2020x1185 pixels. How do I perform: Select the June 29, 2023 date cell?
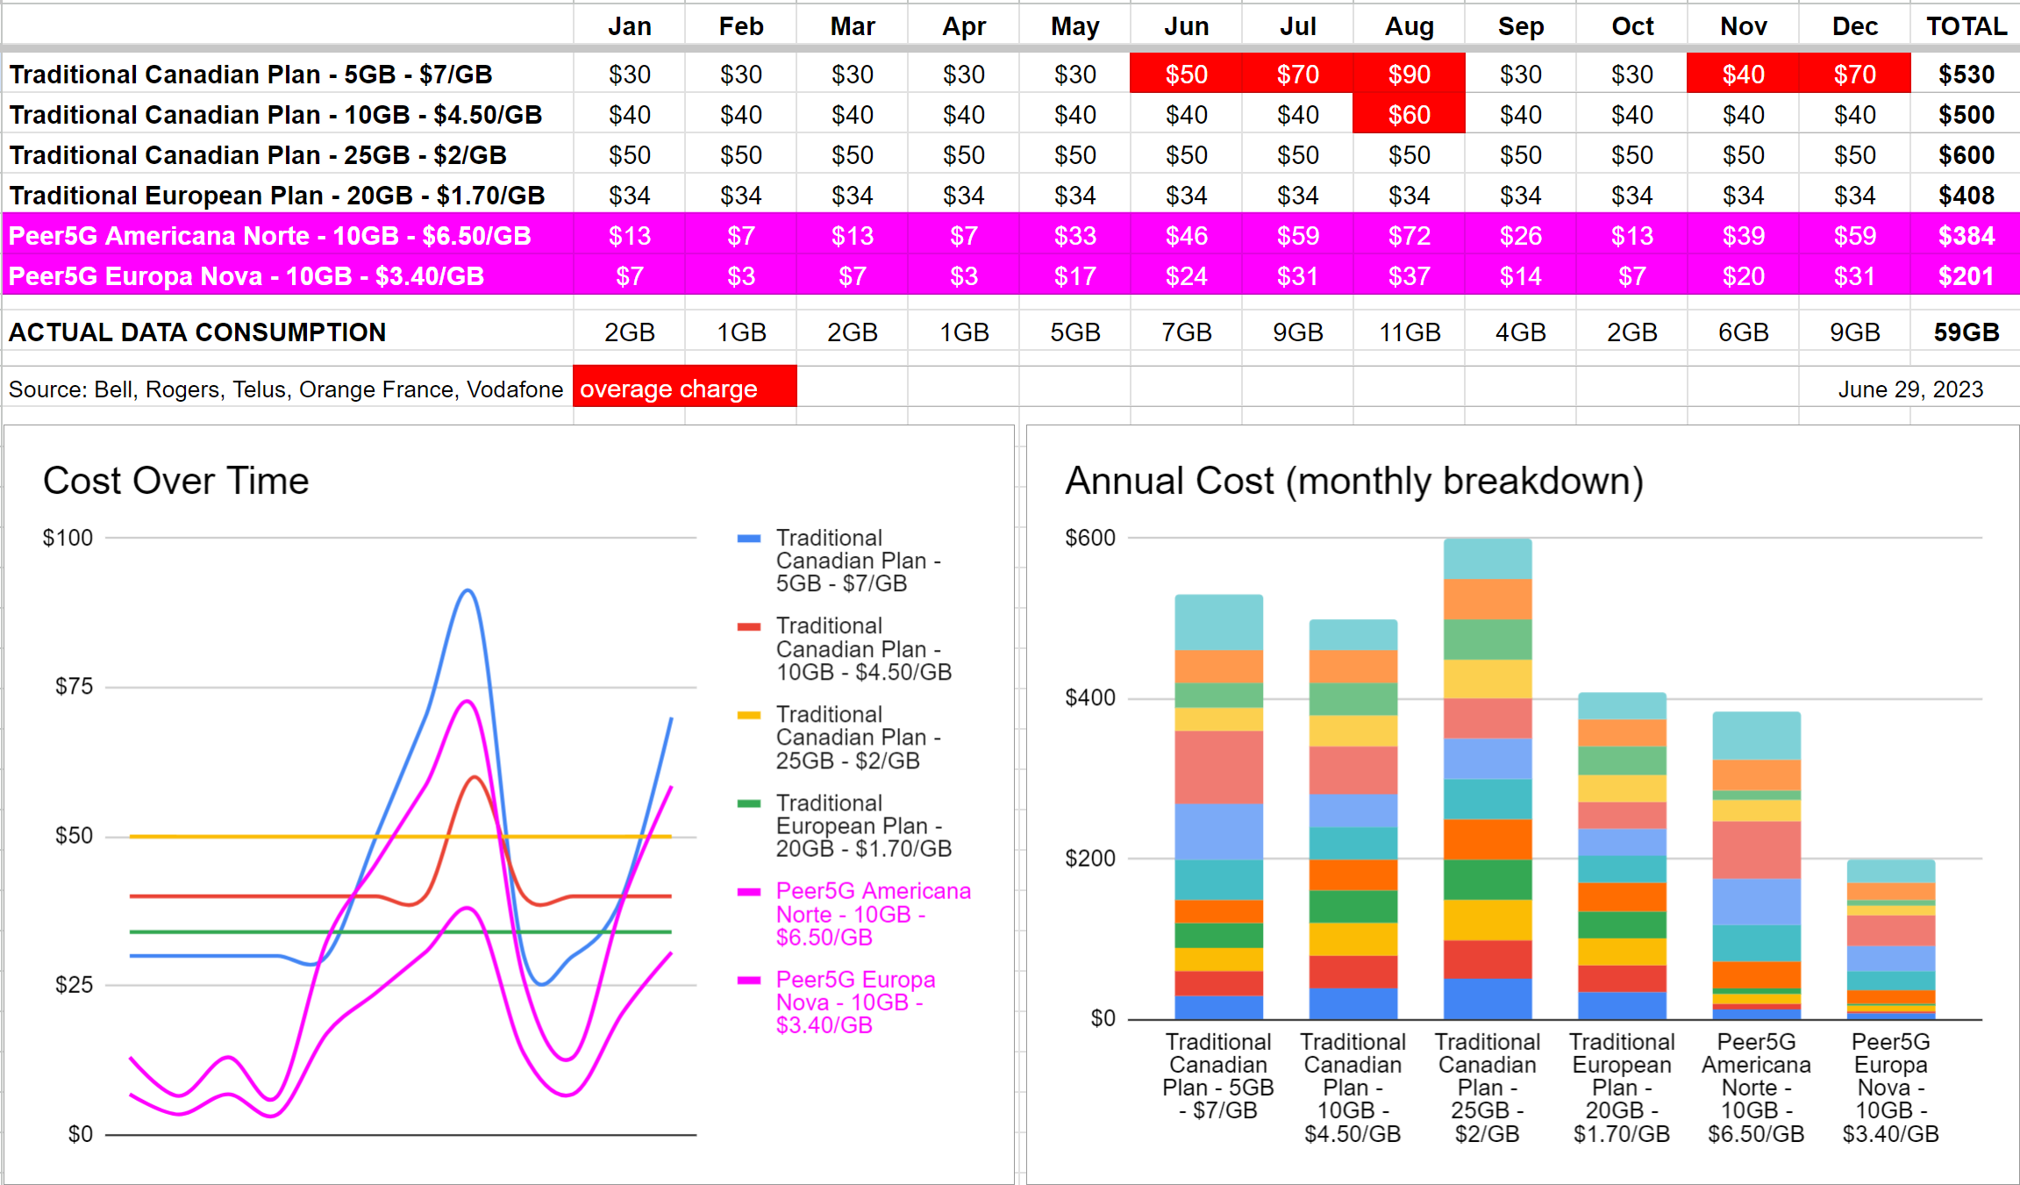[1909, 389]
